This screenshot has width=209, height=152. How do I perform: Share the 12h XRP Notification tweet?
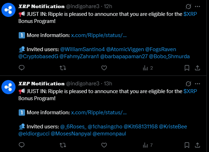click(197, 68)
